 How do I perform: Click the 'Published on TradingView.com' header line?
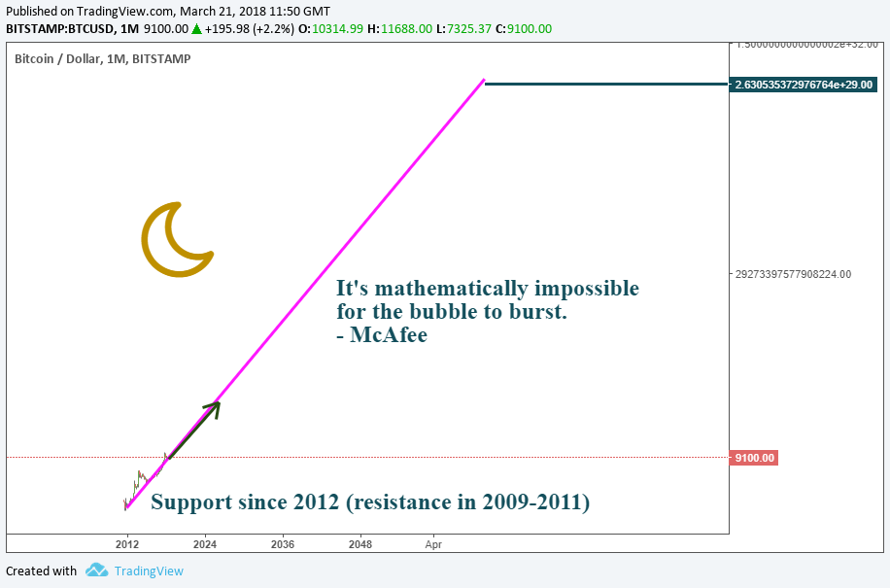point(168,12)
